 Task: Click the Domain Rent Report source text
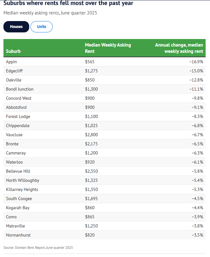(x=38, y=248)
